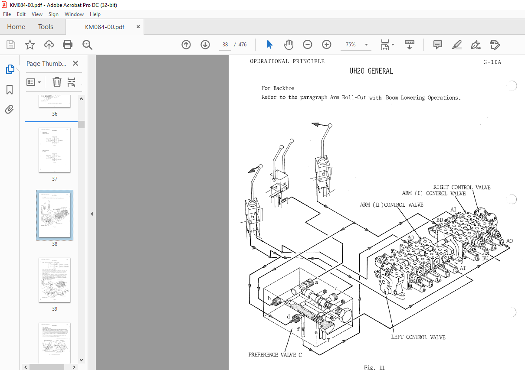Go to next page arrow

[205, 45]
